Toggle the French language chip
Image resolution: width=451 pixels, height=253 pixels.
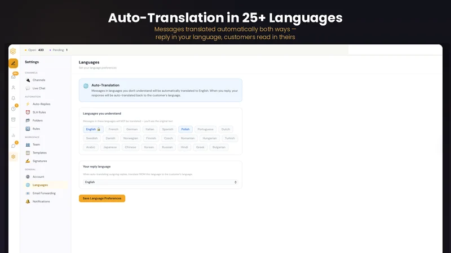click(x=113, y=129)
